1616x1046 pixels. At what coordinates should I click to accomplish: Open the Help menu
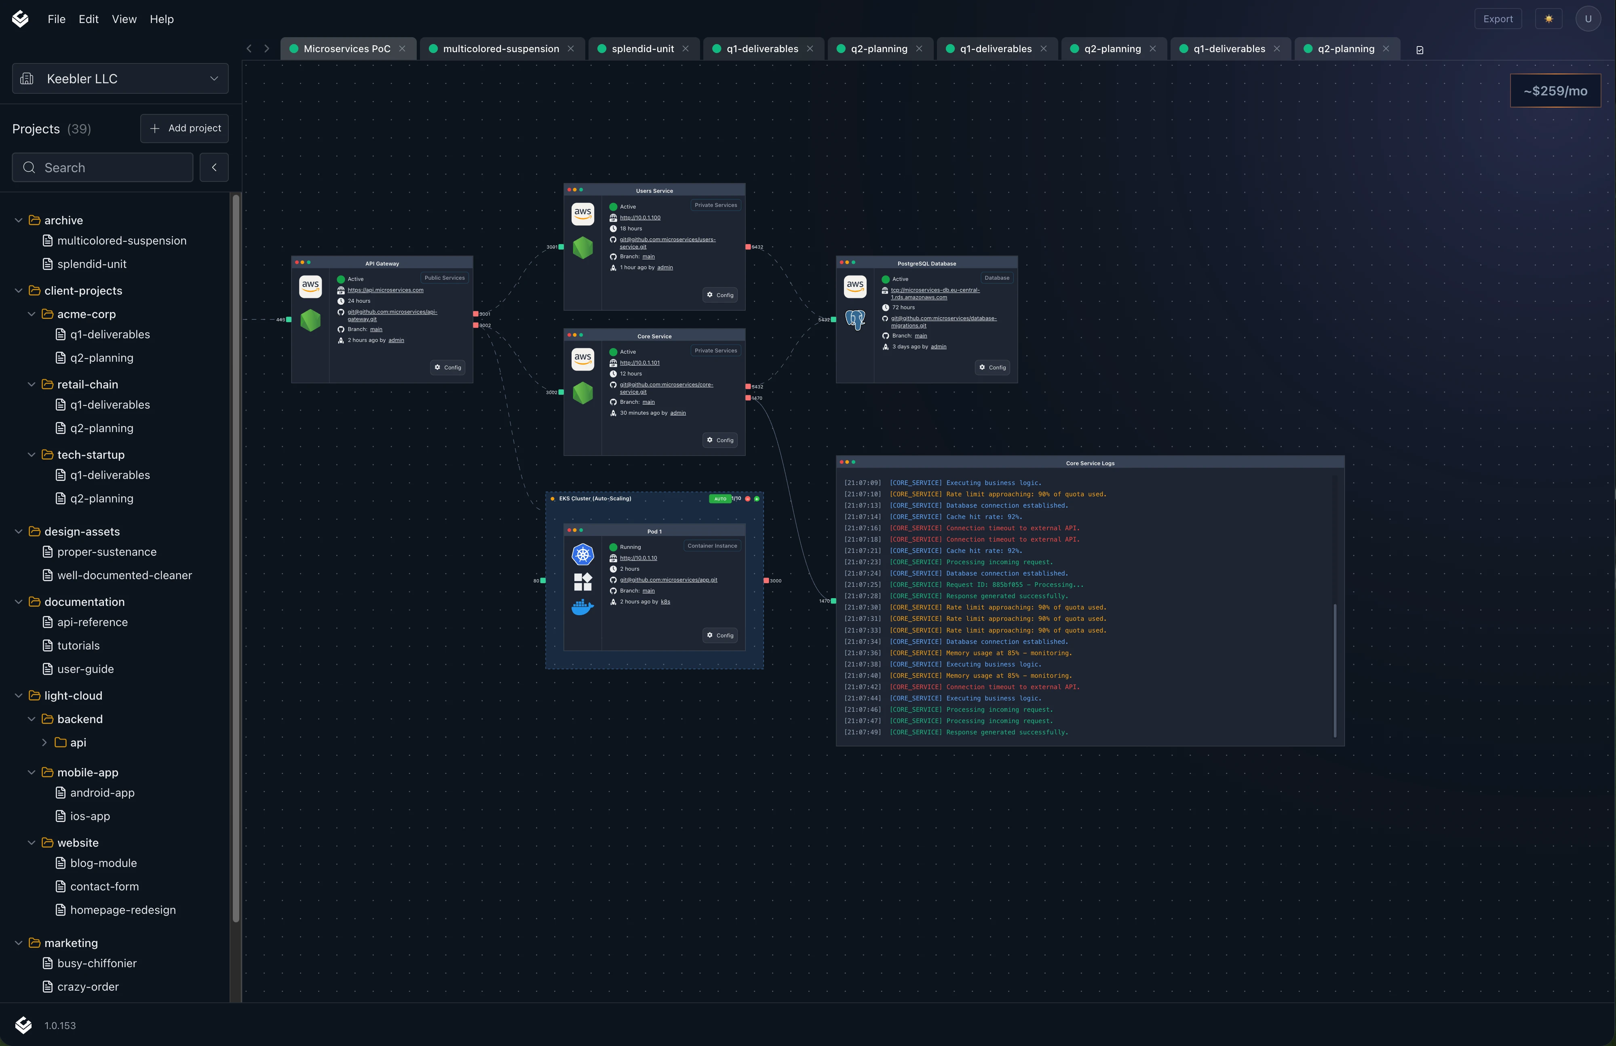(162, 19)
